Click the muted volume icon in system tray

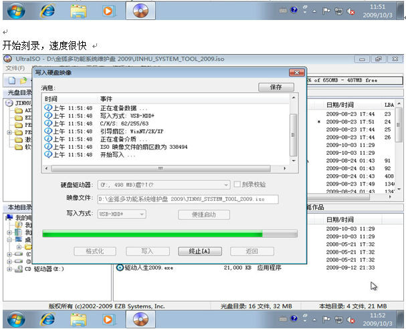[x=352, y=11]
